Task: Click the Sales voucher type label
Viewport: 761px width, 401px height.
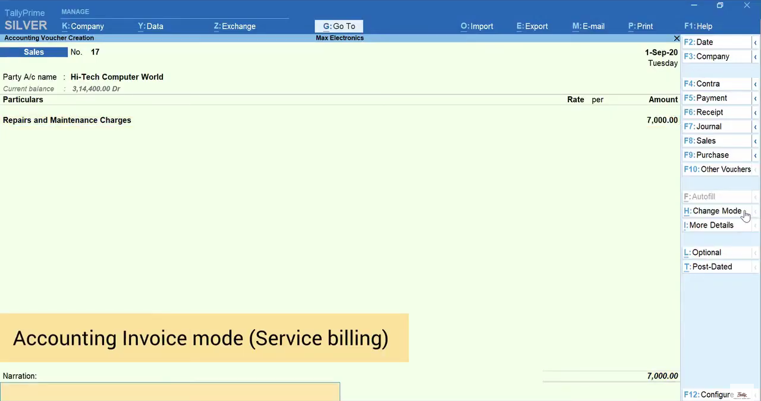Action: [x=34, y=52]
